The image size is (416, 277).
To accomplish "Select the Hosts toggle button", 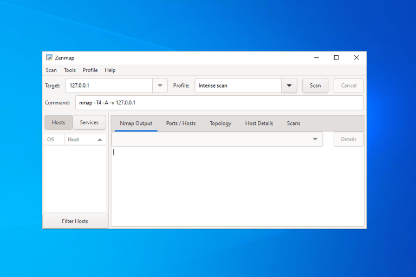I will click(x=58, y=122).
